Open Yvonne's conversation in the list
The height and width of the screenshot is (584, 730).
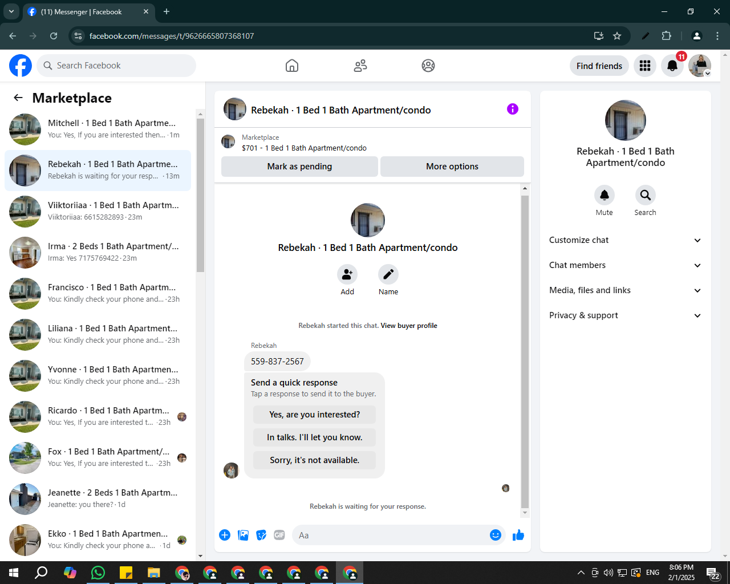tap(98, 376)
